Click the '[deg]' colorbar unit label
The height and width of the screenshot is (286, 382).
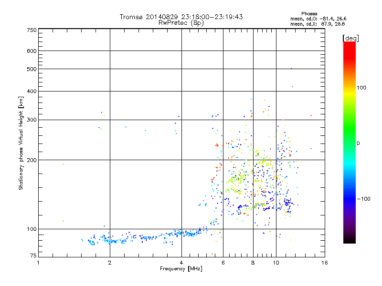(350, 38)
